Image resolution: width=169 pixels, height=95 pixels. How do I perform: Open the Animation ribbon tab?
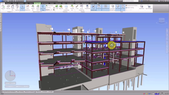tap(21, 3)
